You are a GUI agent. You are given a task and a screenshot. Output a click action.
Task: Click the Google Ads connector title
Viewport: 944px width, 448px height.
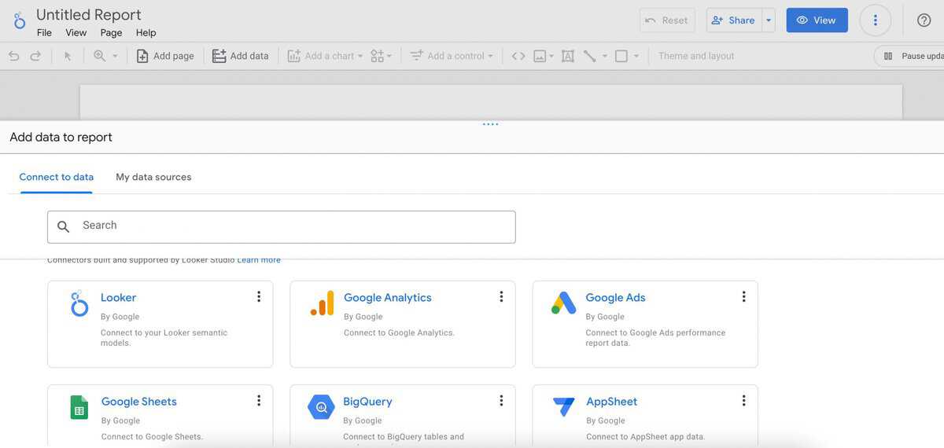coord(615,297)
